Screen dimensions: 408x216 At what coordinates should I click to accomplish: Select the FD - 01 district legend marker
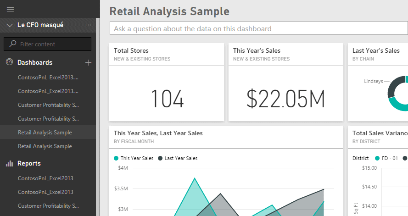378,158
